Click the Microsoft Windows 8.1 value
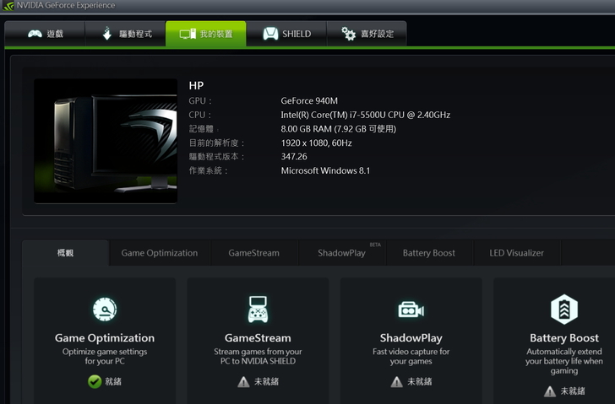Viewport: 615px width, 404px height. [325, 170]
